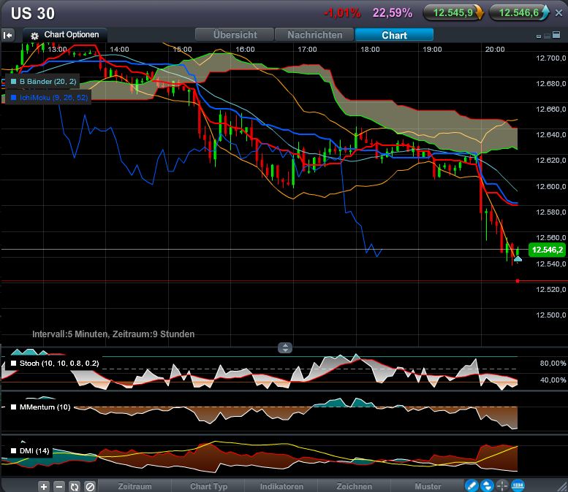The width and height of the screenshot is (568, 492).
Task: Toggle the DMI (14) checkbox square
Action: (14, 451)
